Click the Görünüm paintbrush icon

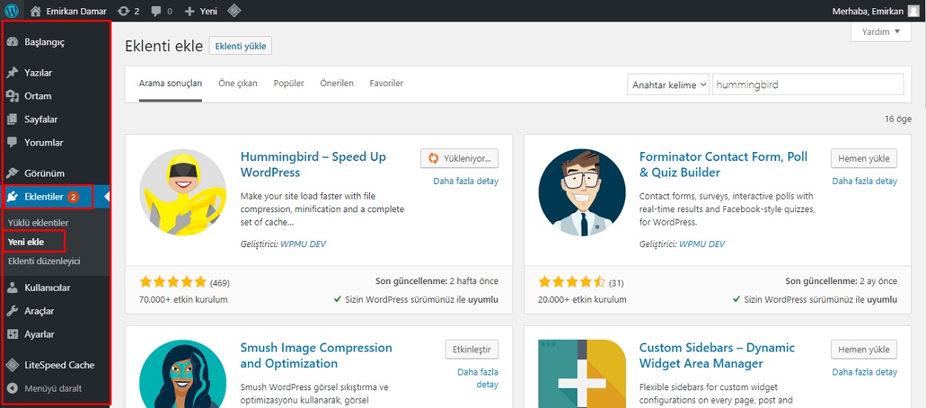[13, 173]
